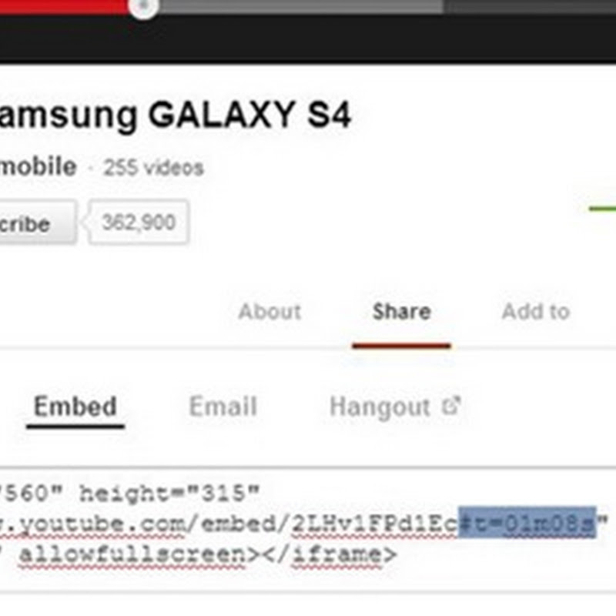Switch to the Email sharing option
The height and width of the screenshot is (616, 616).
tap(223, 407)
